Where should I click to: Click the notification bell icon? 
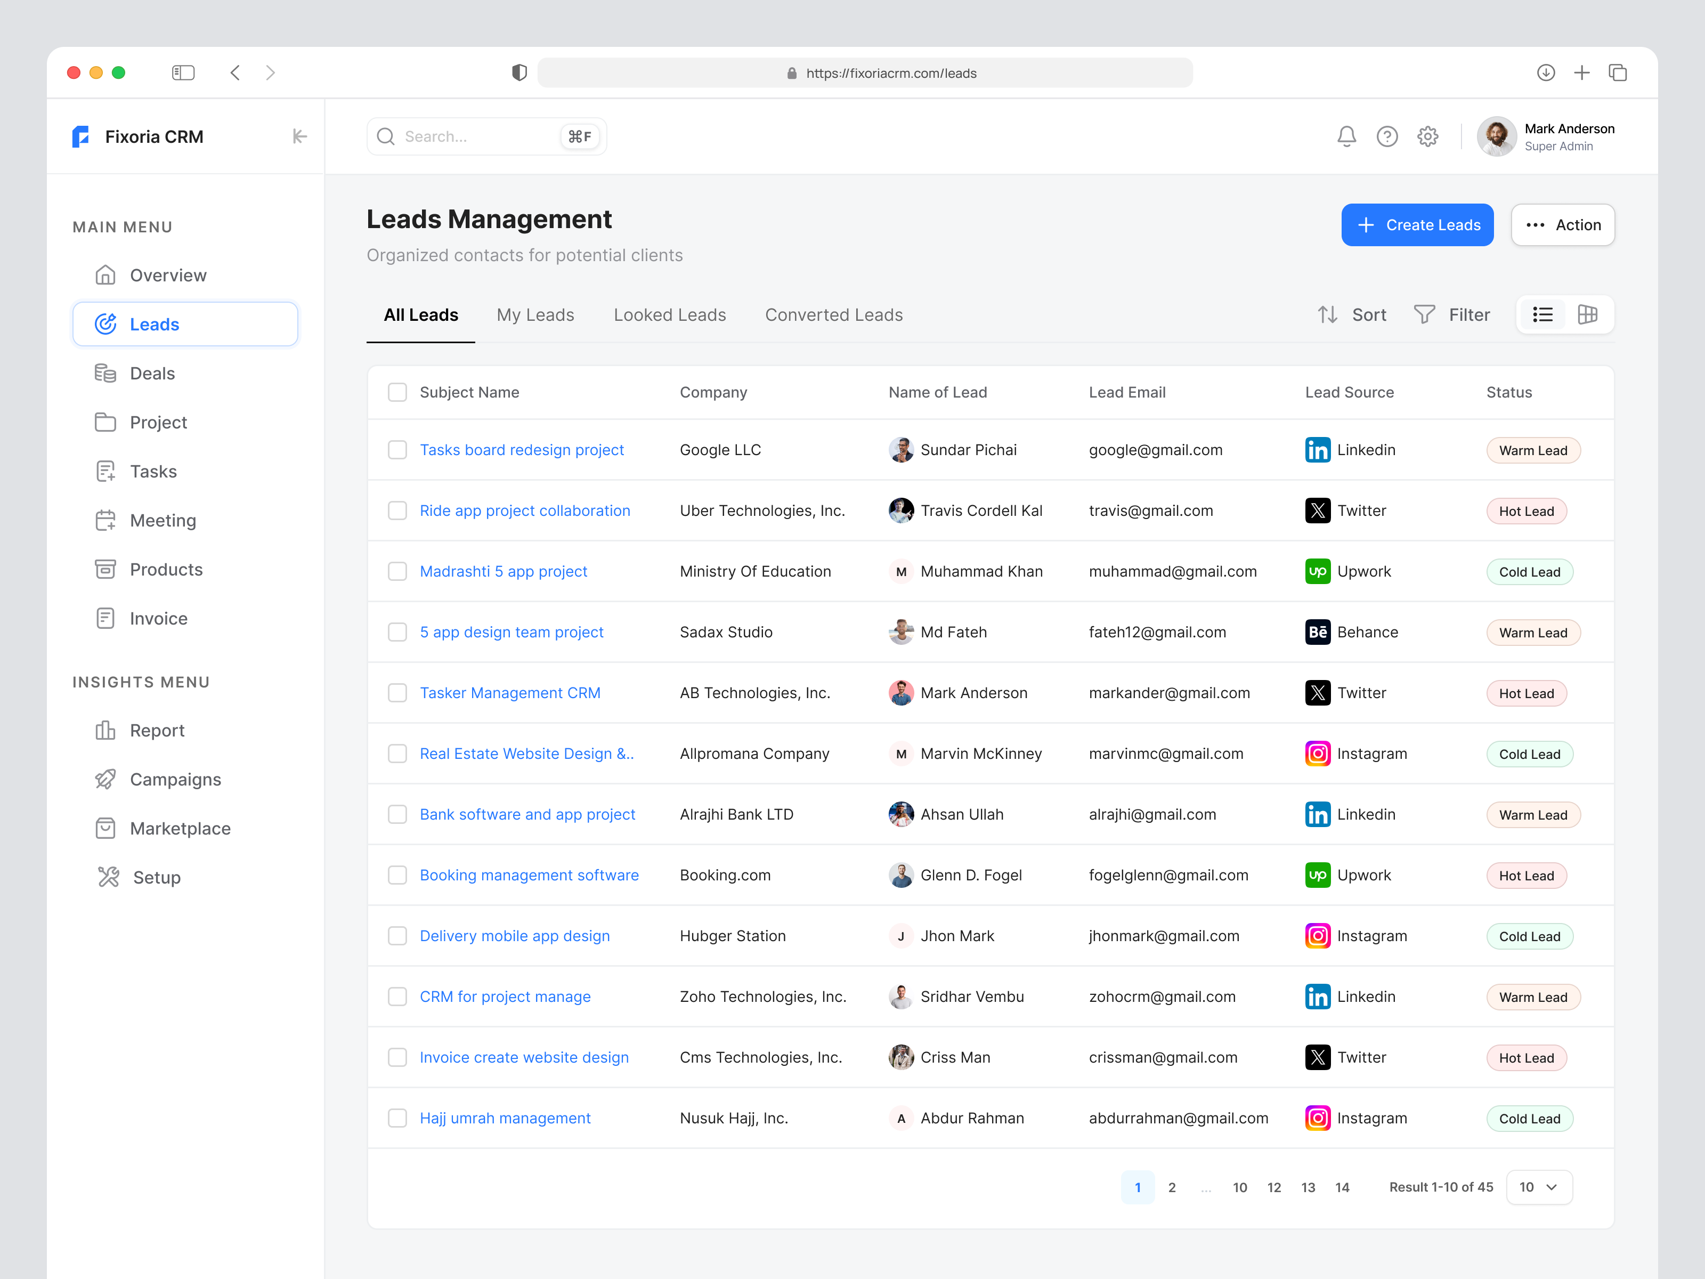tap(1346, 136)
